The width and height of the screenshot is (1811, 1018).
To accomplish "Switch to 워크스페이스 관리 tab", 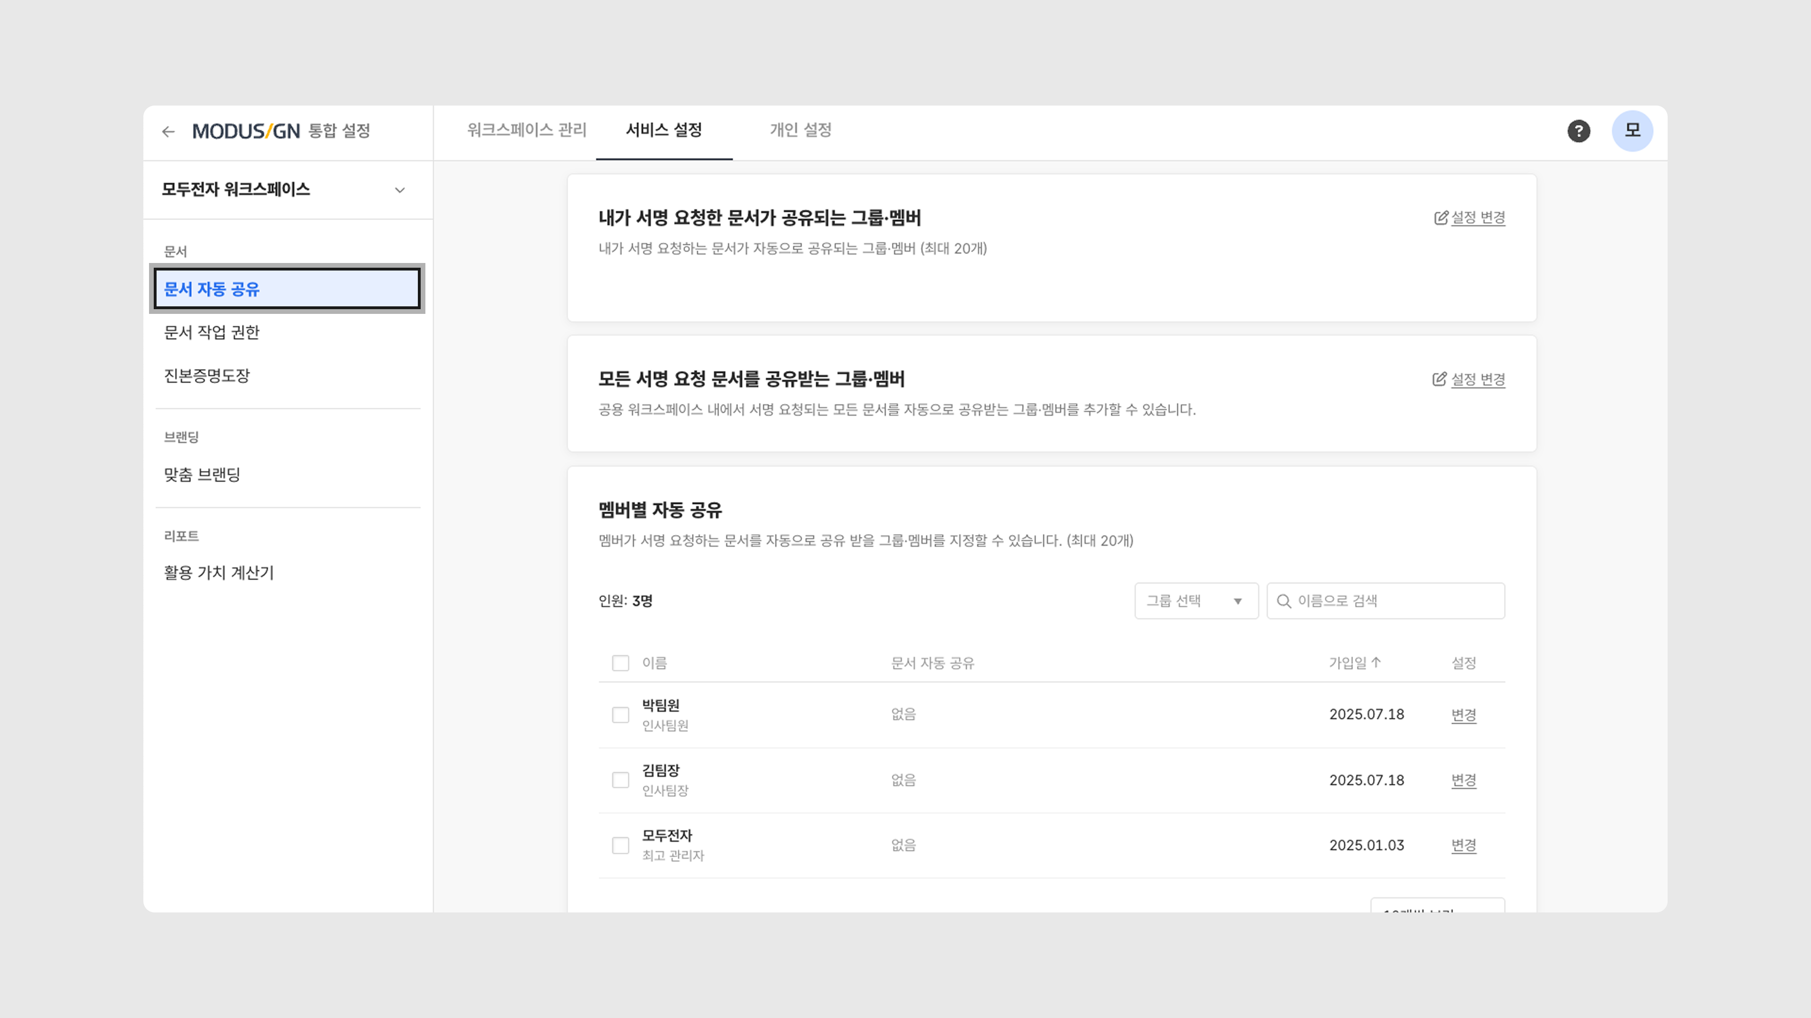I will (x=527, y=130).
